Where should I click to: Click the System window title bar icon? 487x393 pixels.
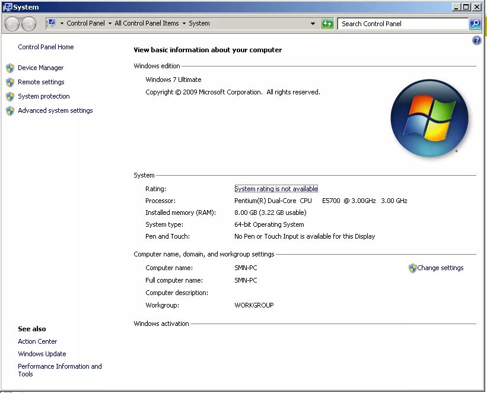click(7, 7)
